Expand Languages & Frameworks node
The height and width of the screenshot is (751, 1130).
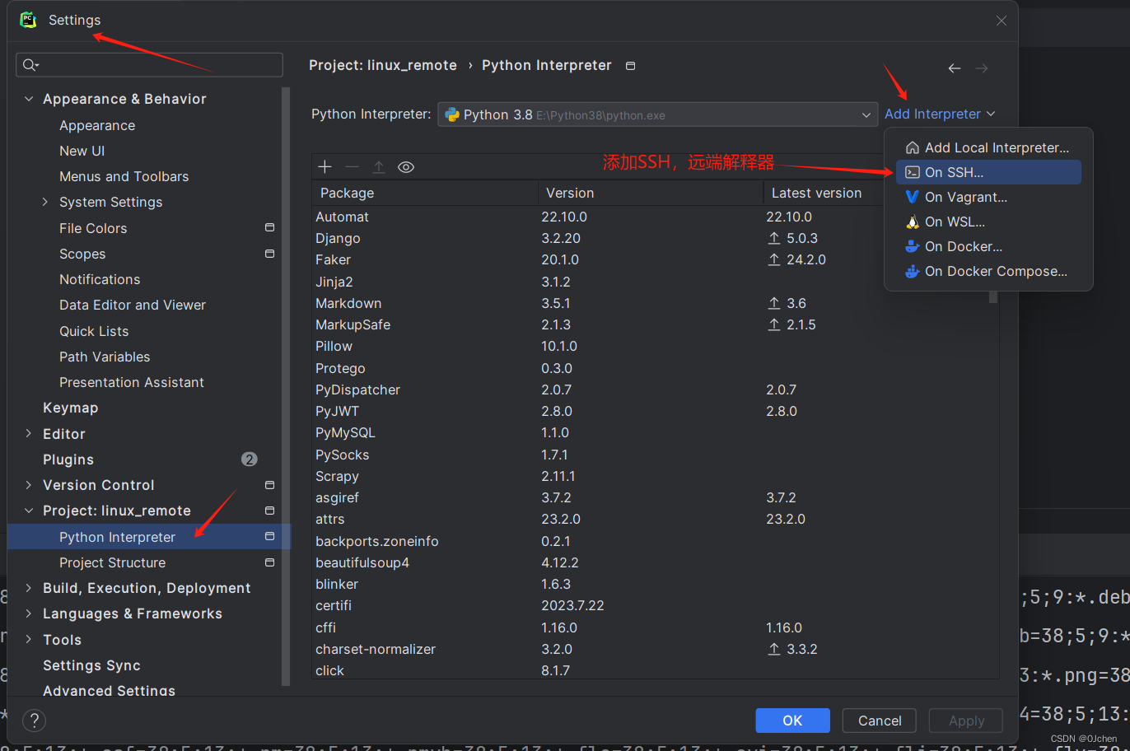[x=29, y=613]
